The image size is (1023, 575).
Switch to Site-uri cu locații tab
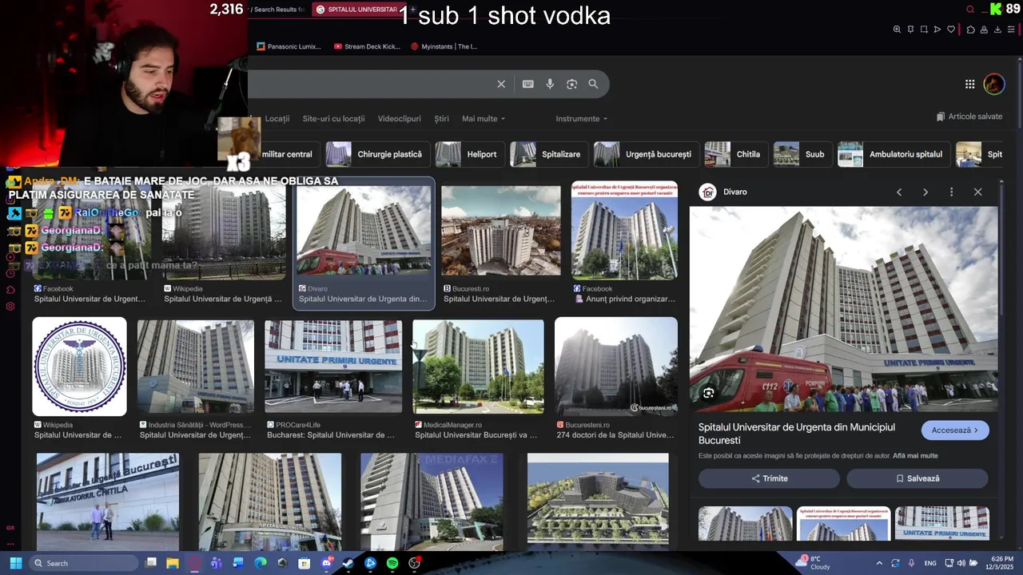pyautogui.click(x=333, y=118)
